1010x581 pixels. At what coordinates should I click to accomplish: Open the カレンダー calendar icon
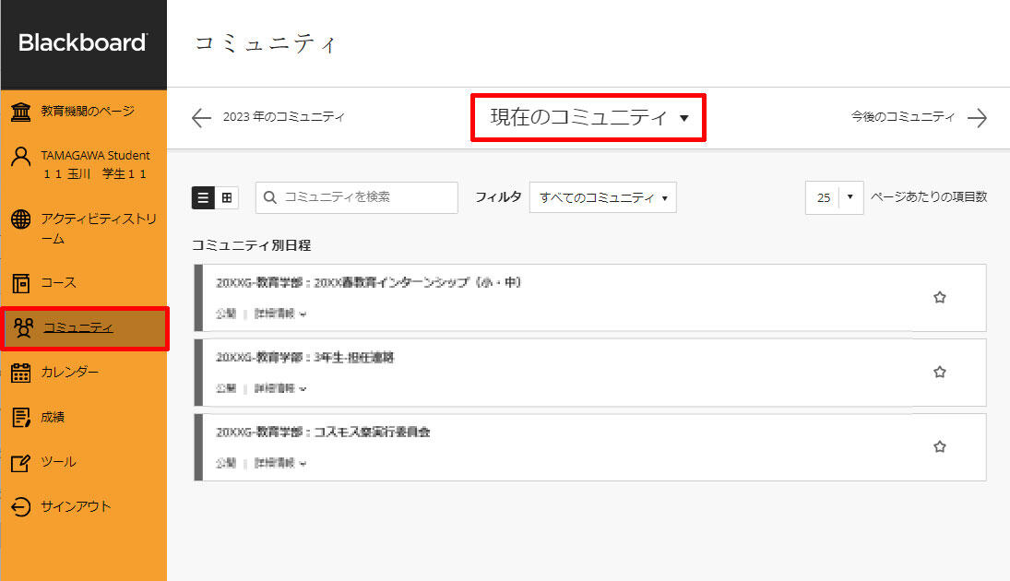[x=20, y=373]
